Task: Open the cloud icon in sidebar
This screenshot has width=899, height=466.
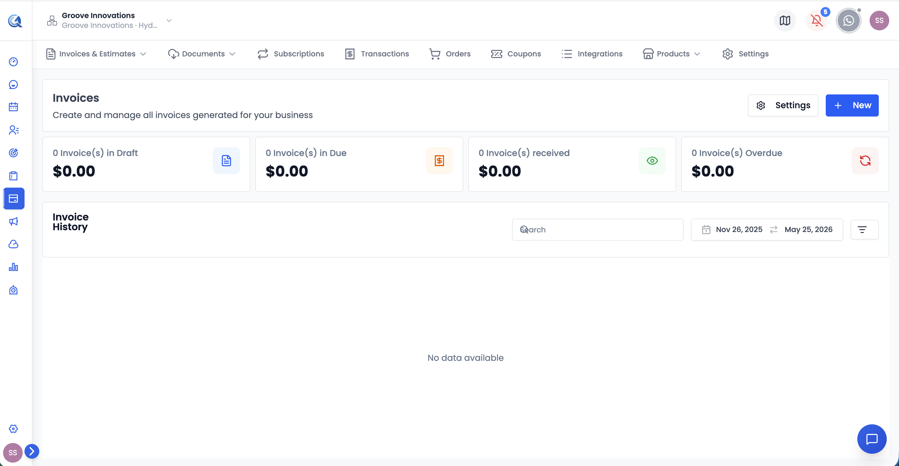Action: click(13, 244)
